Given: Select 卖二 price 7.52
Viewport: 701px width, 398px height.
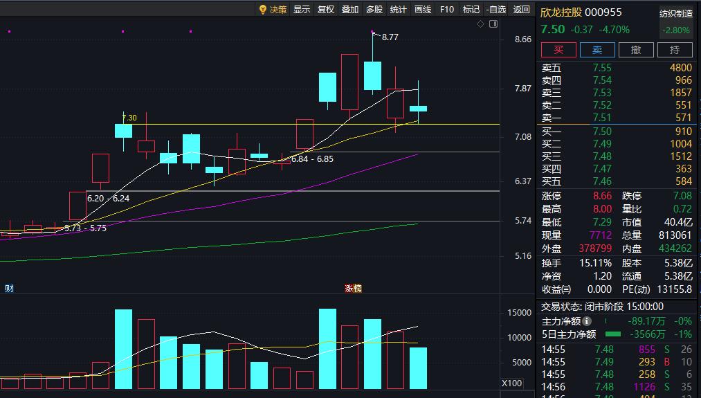Looking at the screenshot, I should coord(602,105).
